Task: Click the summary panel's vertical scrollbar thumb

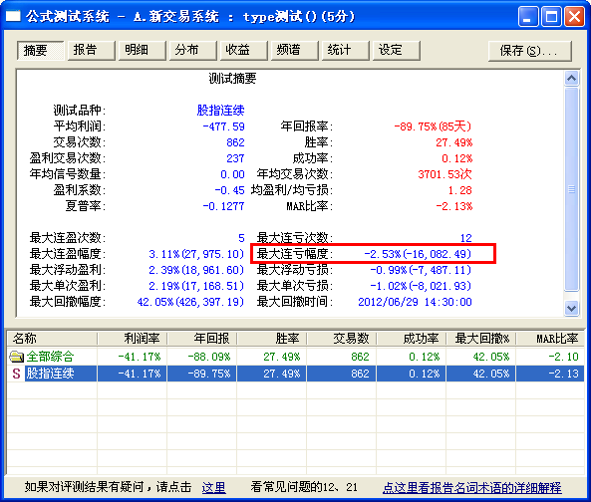Action: tap(572, 189)
